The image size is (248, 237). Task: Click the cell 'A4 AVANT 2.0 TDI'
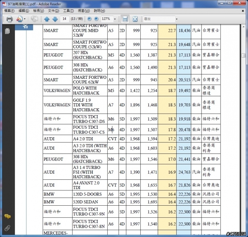[x=90, y=185]
